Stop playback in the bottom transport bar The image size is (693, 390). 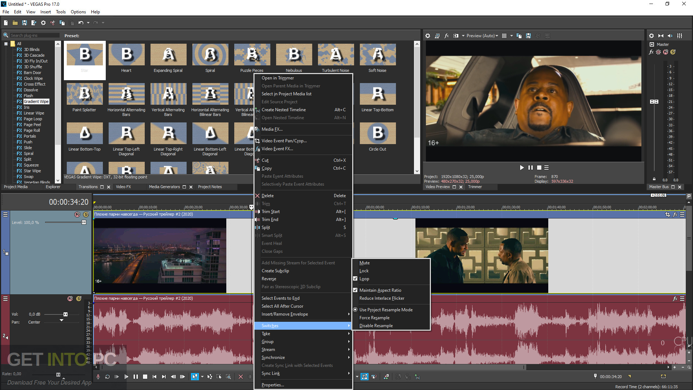[145, 377]
